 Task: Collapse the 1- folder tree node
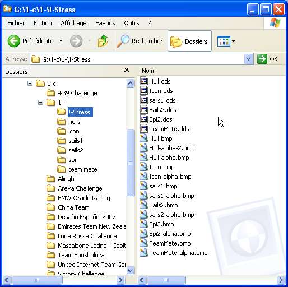pyautogui.click(x=40, y=102)
